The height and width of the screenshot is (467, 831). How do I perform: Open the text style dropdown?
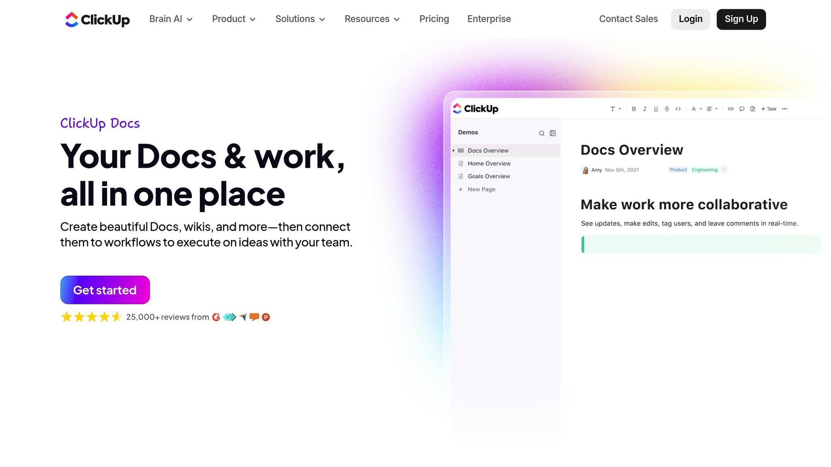[615, 109]
